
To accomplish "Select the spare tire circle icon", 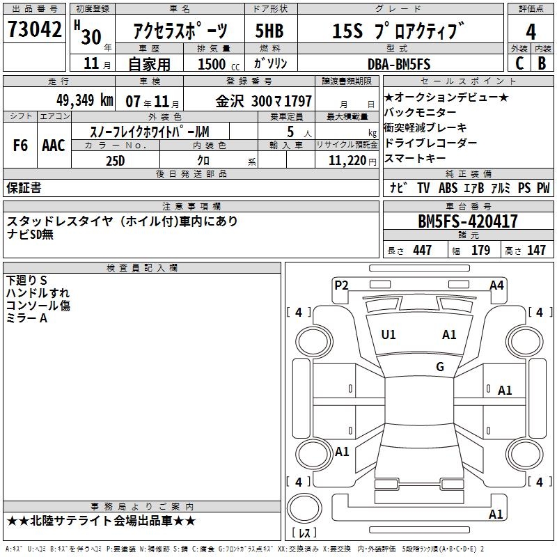I will pos(304,508).
